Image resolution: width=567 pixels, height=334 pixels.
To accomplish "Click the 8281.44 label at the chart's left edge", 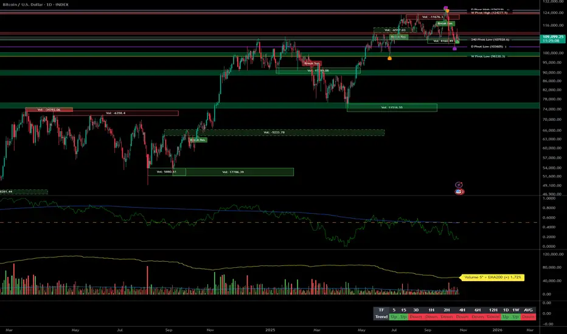I will click(x=6, y=191).
